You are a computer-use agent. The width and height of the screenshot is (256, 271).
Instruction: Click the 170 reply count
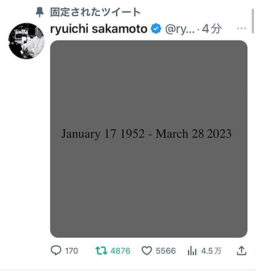72,251
